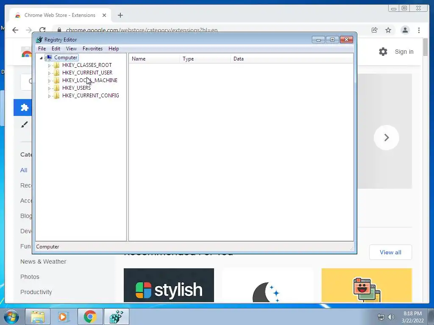Image resolution: width=434 pixels, height=325 pixels.
Task: Bookmark this page with the star
Action: pyautogui.click(x=388, y=30)
